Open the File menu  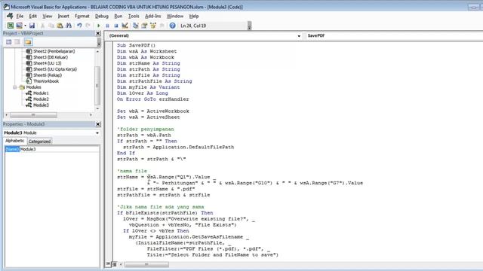click(20, 16)
